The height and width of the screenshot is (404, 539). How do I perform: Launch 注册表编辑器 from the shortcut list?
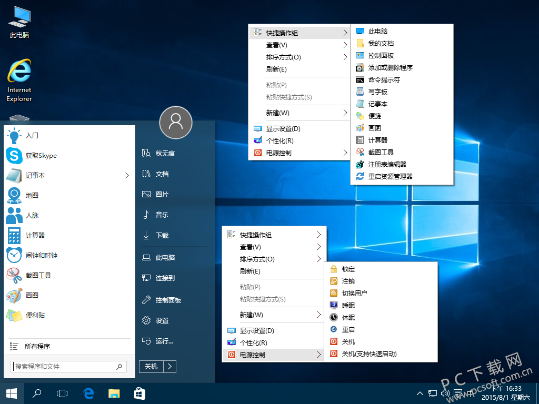[x=390, y=164]
